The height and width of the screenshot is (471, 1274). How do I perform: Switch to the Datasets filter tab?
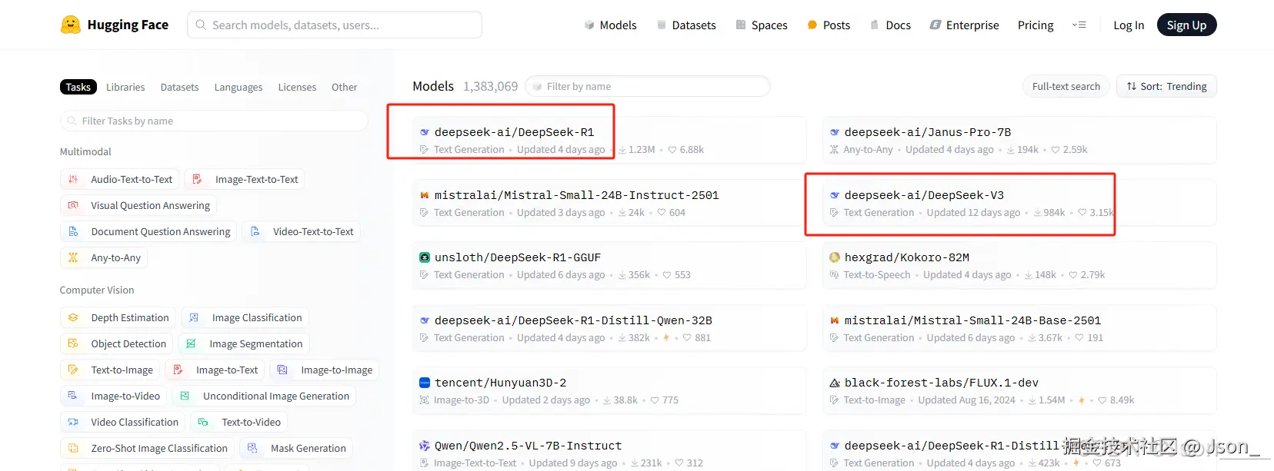[x=179, y=87]
